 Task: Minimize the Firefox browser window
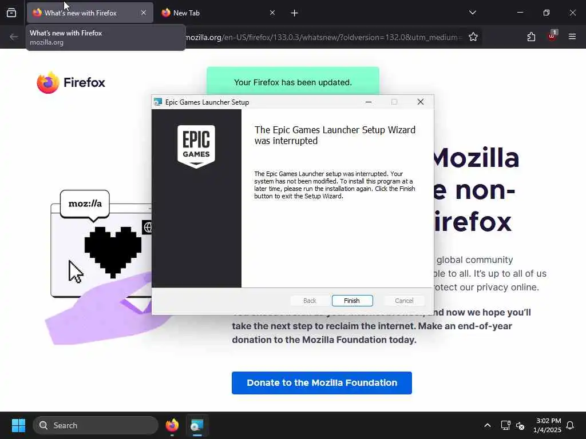tap(520, 13)
